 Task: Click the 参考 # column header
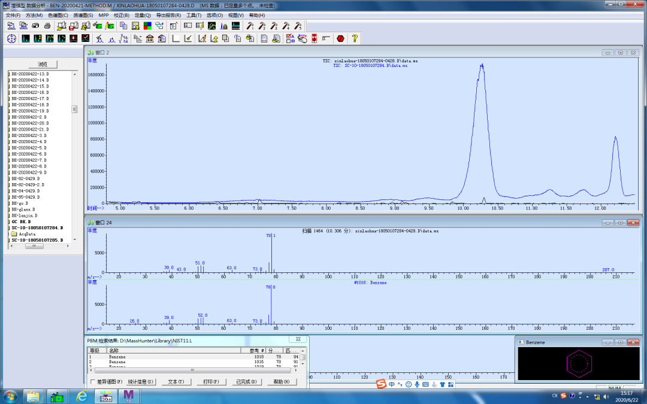pyautogui.click(x=253, y=350)
